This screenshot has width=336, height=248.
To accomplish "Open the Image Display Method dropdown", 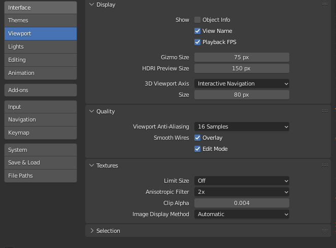I will pos(242,214).
